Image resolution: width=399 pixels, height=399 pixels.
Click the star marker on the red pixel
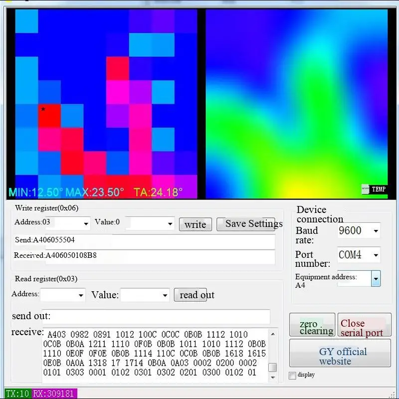pos(43,109)
